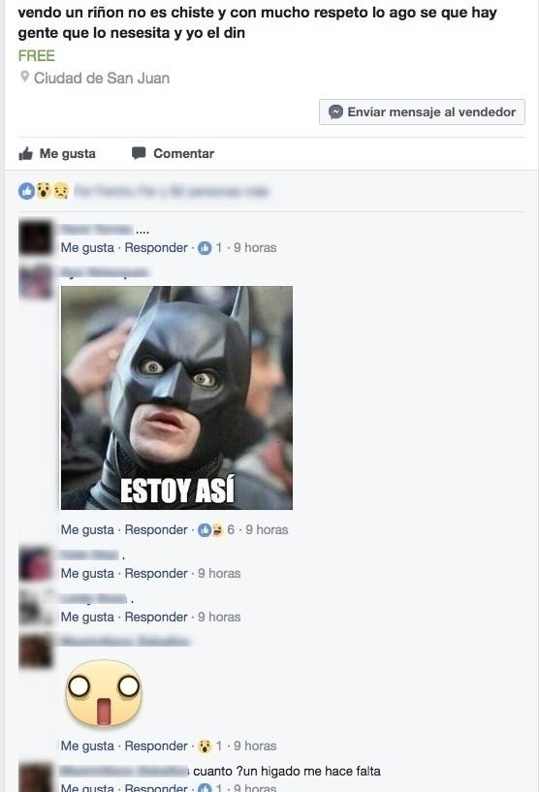Click Responder under the Batman meme comment
539x792 pixels.
tap(156, 530)
